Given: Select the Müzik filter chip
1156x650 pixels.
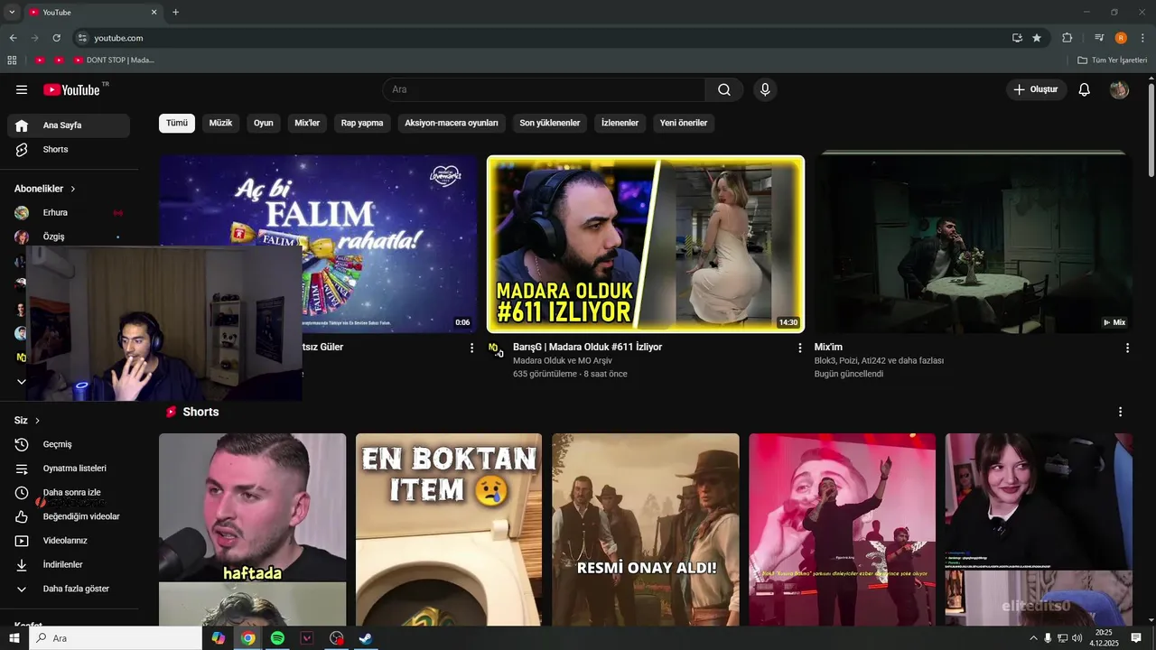Looking at the screenshot, I should (221, 123).
